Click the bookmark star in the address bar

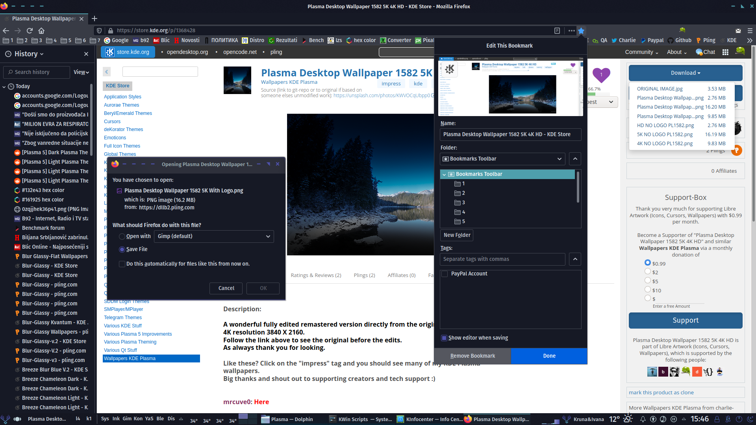[581, 30]
